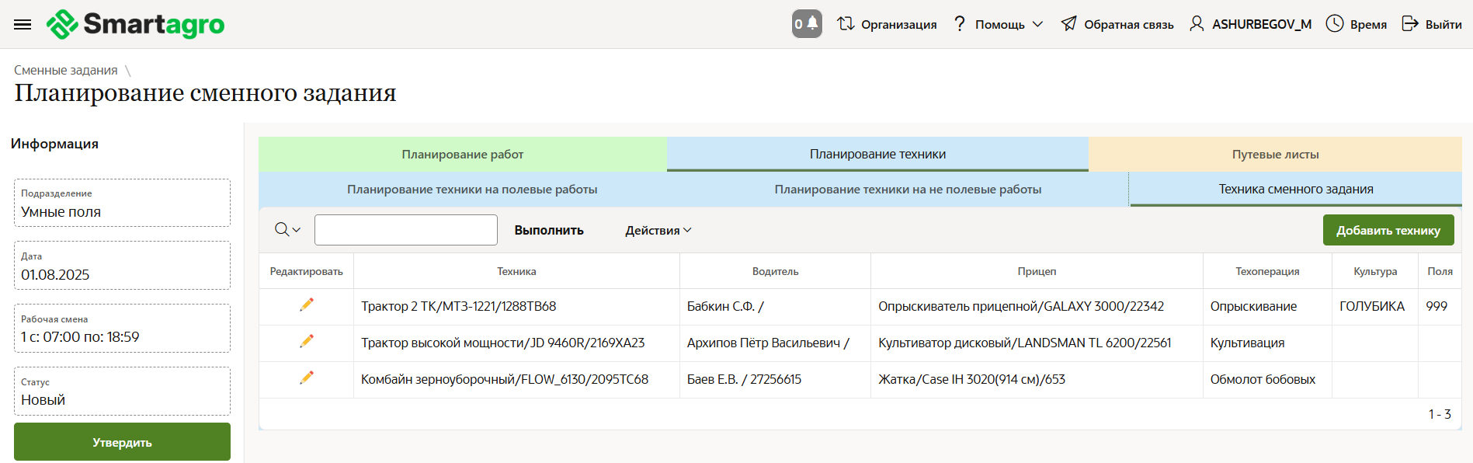Image resolution: width=1473 pixels, height=463 pixels.
Task: Click the Smartagro logo
Action: pyautogui.click(x=136, y=24)
